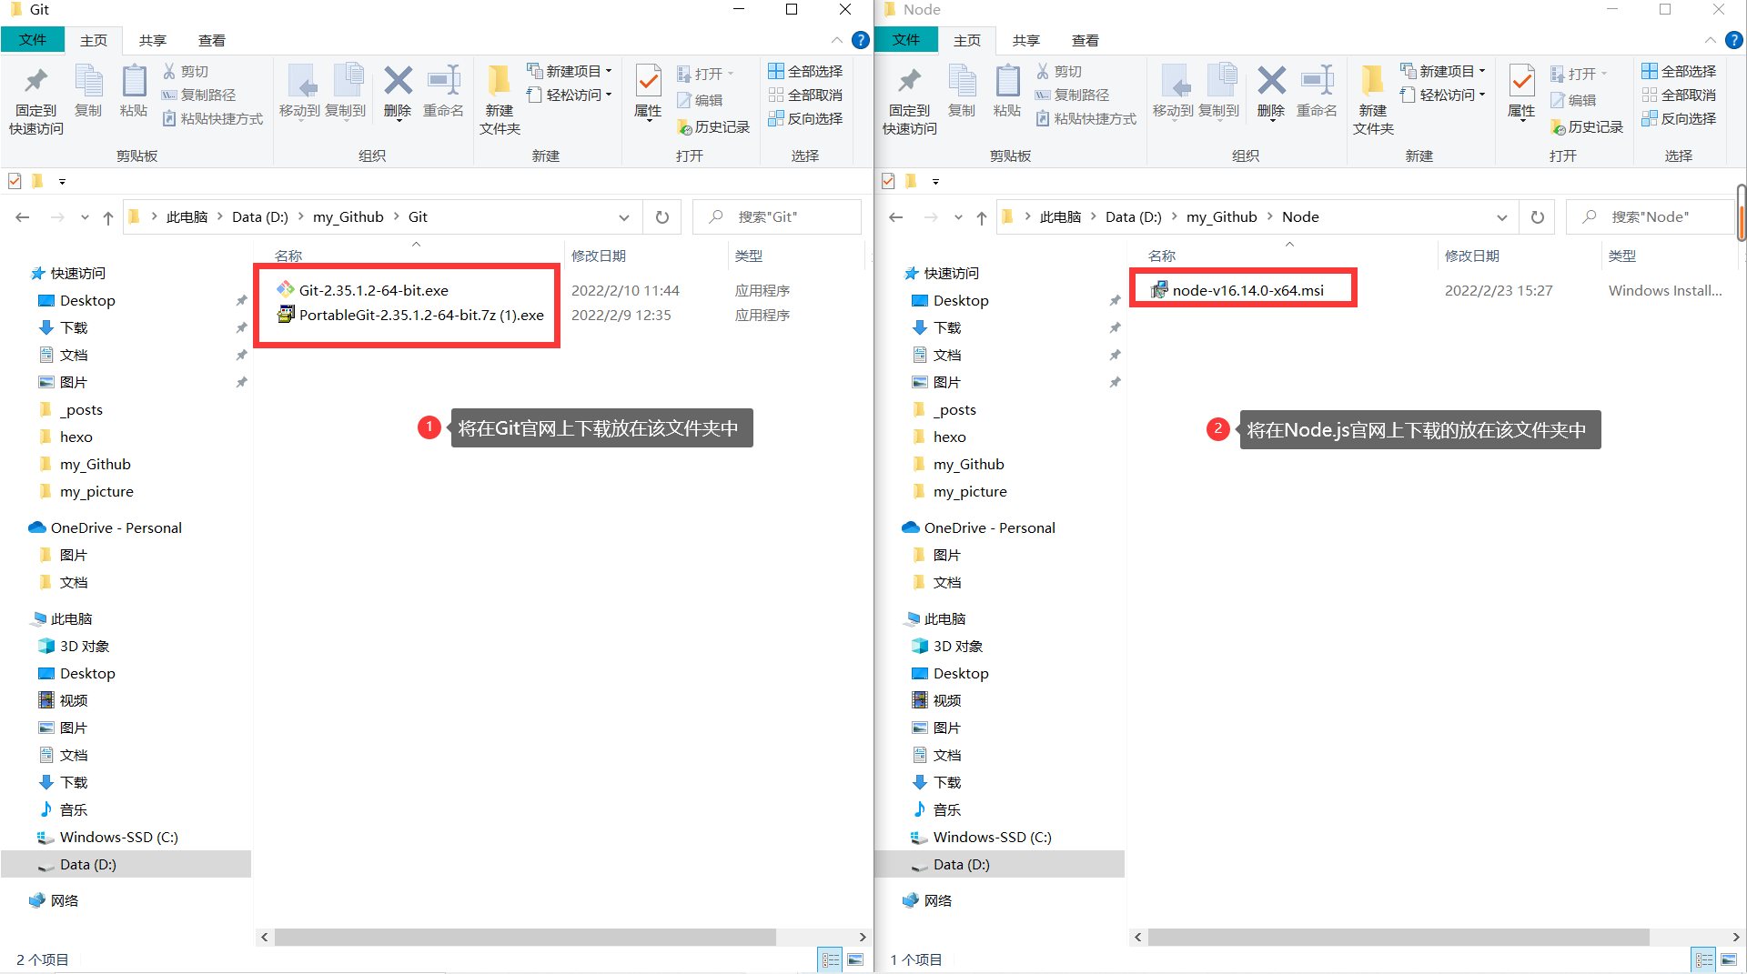This screenshot has width=1747, height=974.
Task: Open New item (新建项目) dropdown in Git window
Action: 570,71
